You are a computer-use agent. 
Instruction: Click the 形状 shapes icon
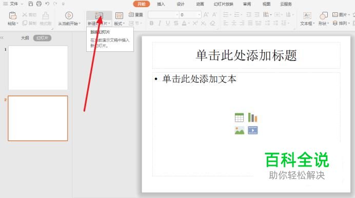[323, 15]
